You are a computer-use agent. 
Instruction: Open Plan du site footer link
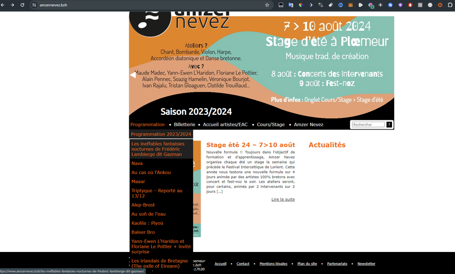pos(307,263)
